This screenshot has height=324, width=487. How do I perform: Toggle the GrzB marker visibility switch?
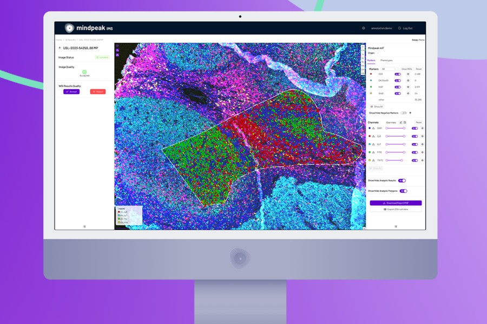(398, 93)
